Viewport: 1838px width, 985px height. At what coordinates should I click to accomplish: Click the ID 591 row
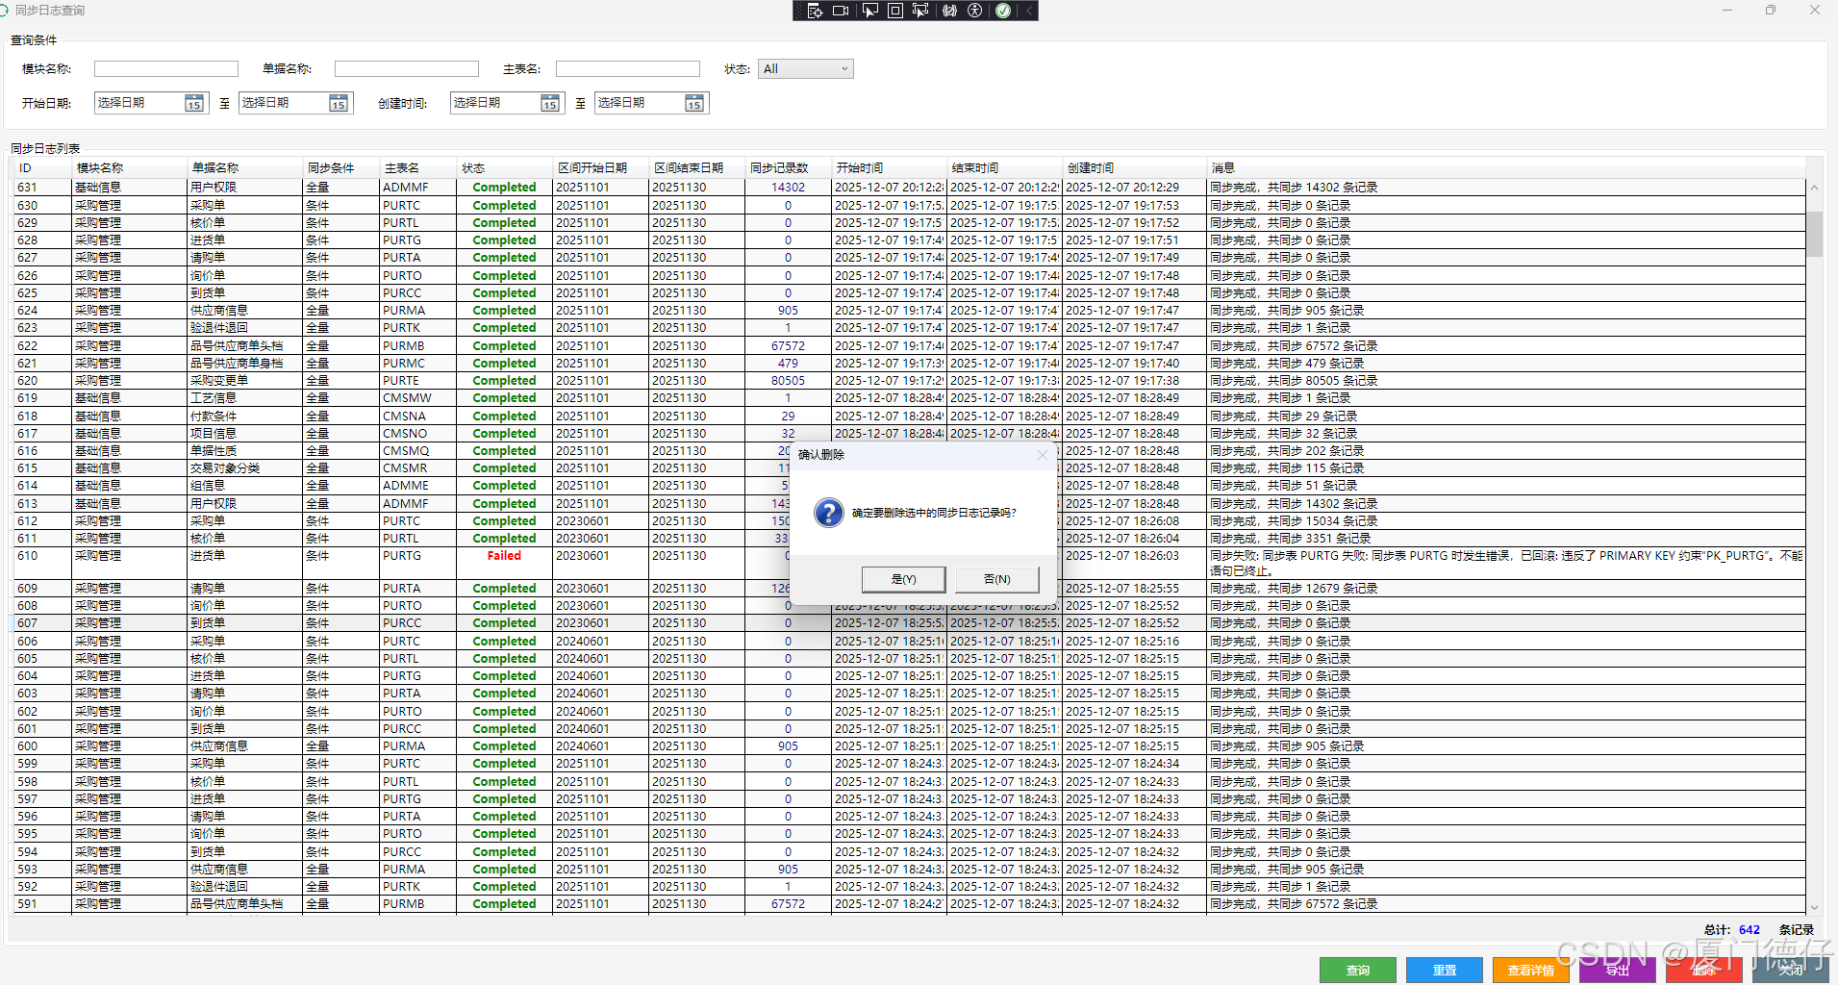pyautogui.click(x=909, y=904)
